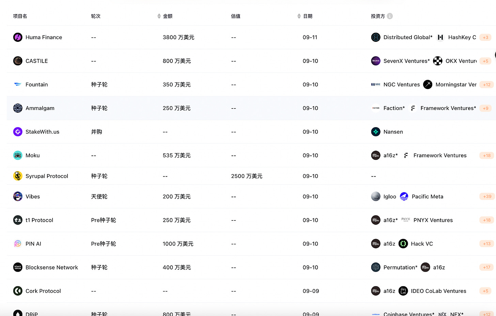Click the Blocksense Network project logo
Image resolution: width=496 pixels, height=316 pixels.
click(18, 267)
